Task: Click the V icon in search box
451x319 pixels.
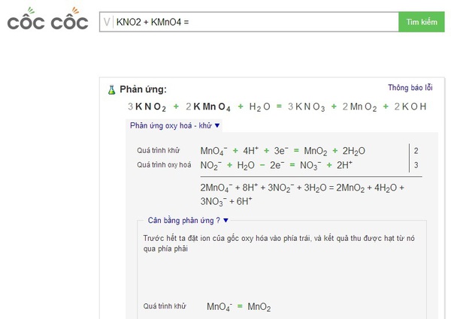Action: [107, 22]
